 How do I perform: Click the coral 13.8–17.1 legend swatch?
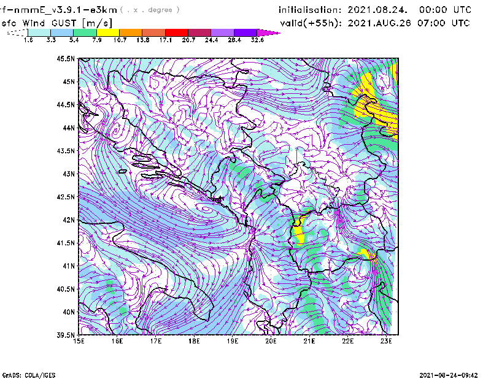pos(154,33)
